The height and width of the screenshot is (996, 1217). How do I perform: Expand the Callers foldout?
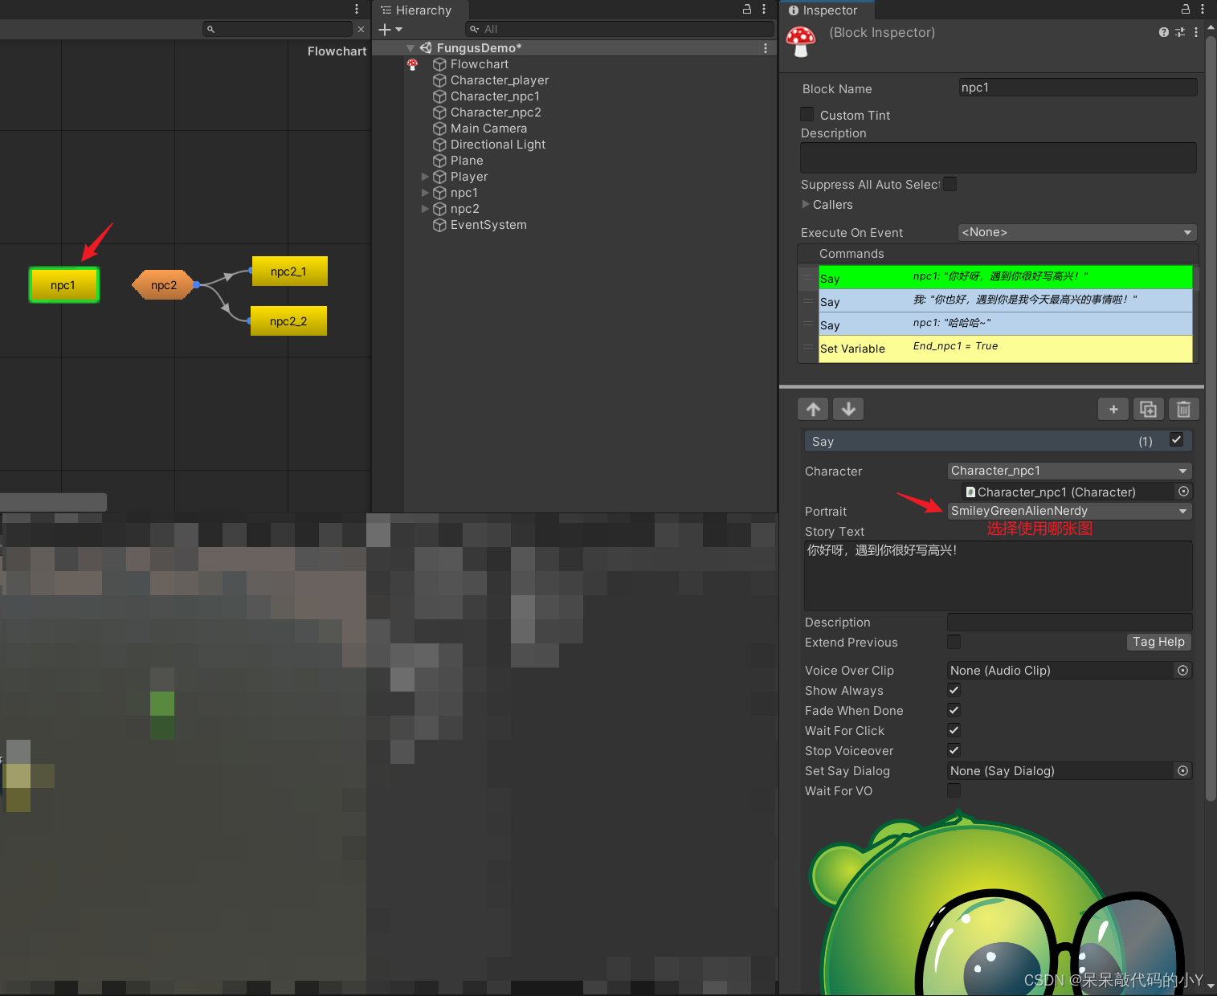coord(806,204)
